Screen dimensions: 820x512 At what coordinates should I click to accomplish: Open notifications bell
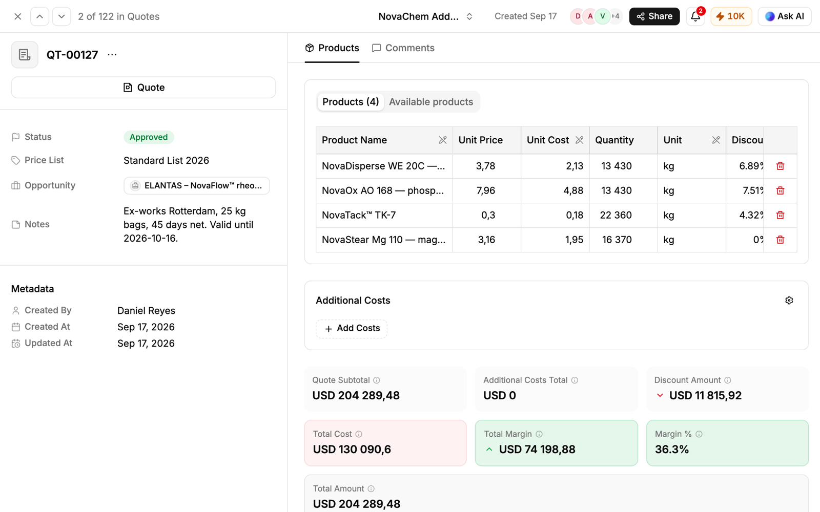coord(695,16)
